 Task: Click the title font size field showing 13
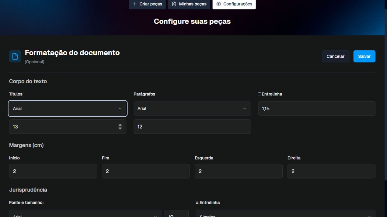click(68, 127)
